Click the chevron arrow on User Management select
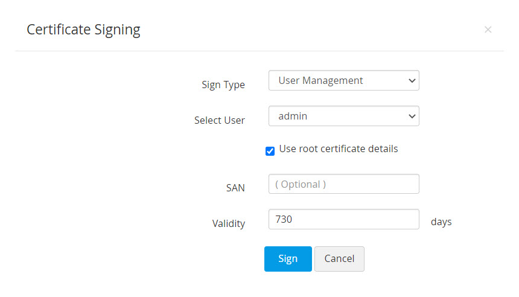 pyautogui.click(x=412, y=80)
